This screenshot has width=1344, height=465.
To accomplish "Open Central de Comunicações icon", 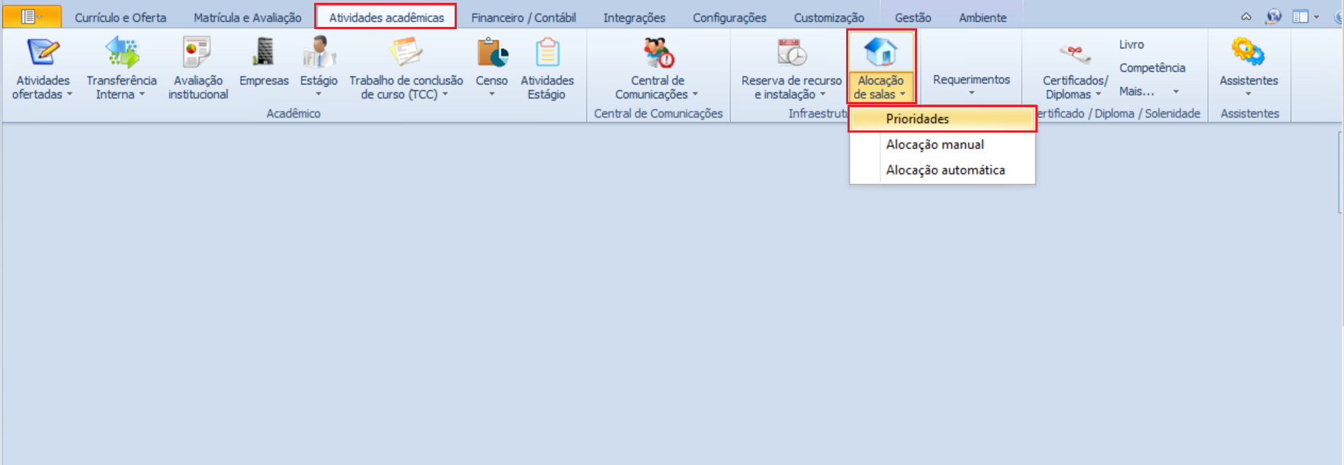I will coord(658,52).
